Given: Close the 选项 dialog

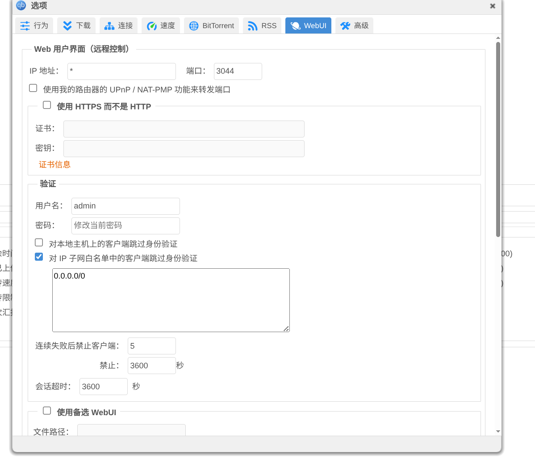Looking at the screenshot, I should 492,6.
